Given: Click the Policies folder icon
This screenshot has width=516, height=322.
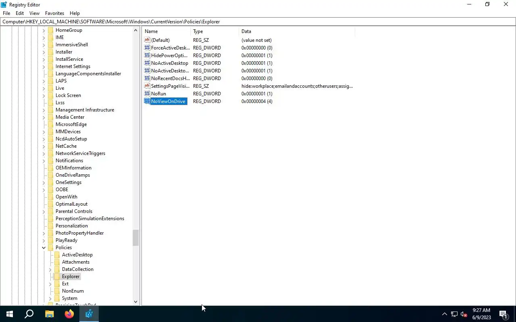Looking at the screenshot, I should [50, 248].
